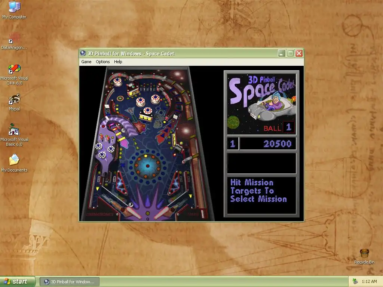
Task: Open the Options menu
Action: 102,62
